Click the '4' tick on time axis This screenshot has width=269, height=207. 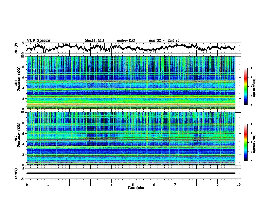point(112,185)
